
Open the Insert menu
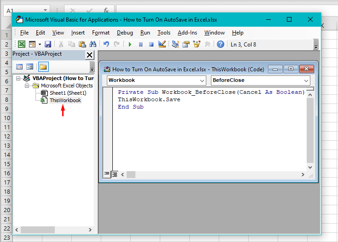pos(78,33)
